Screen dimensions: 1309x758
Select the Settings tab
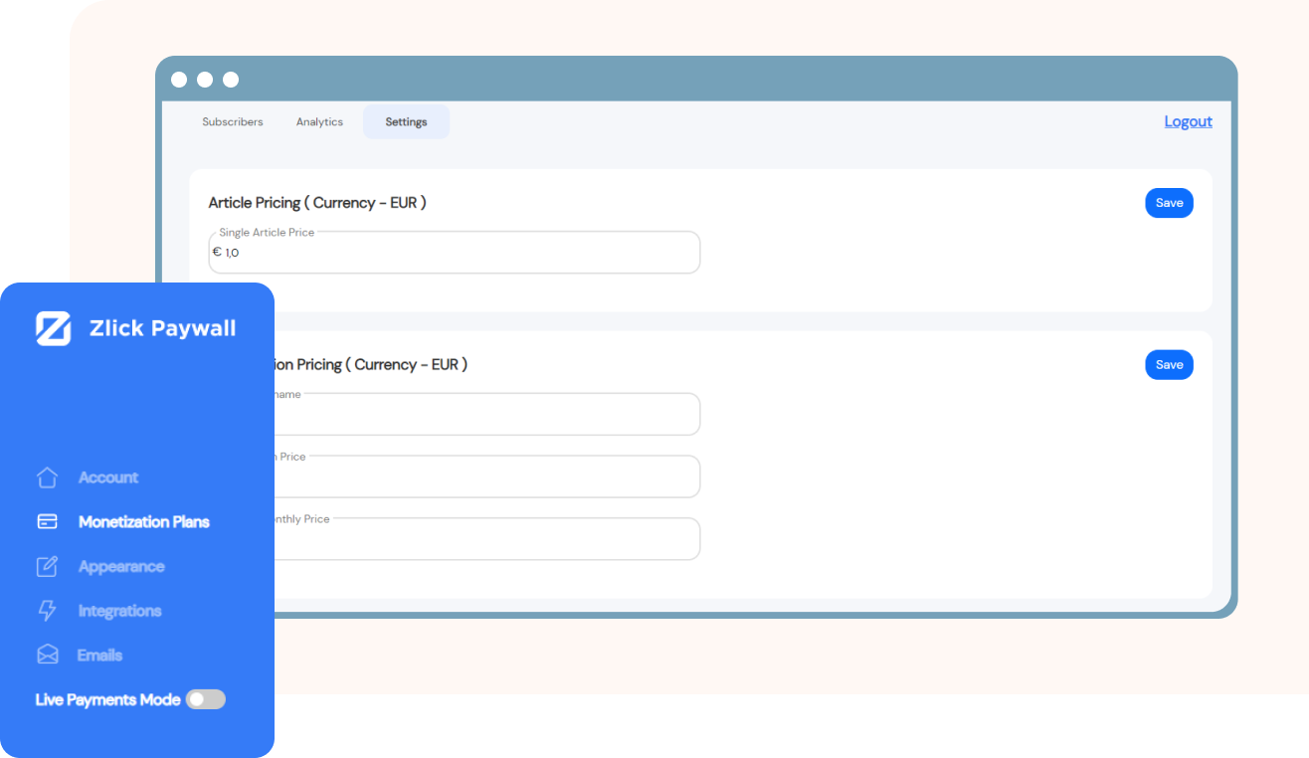pos(406,122)
